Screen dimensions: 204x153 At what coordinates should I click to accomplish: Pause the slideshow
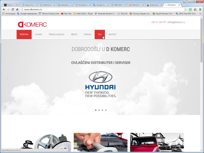click(195, 44)
